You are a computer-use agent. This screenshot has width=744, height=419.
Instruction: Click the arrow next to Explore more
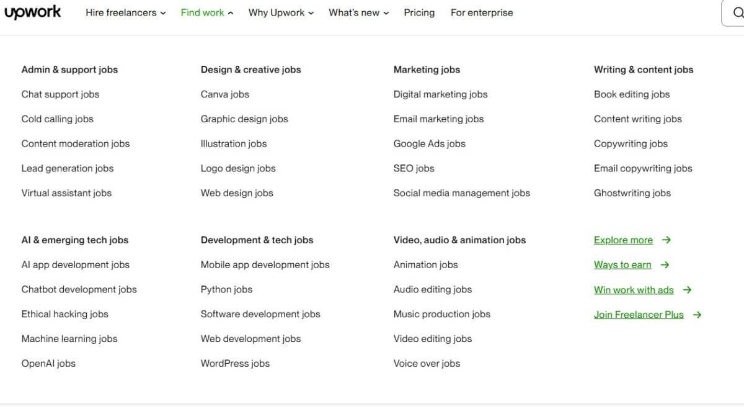tap(666, 240)
